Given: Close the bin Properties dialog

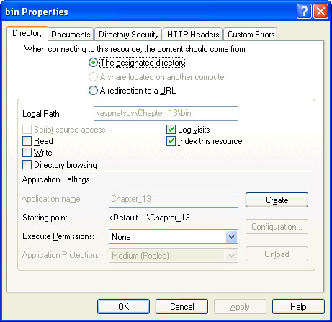Looking at the screenshot, I should pos(320,12).
